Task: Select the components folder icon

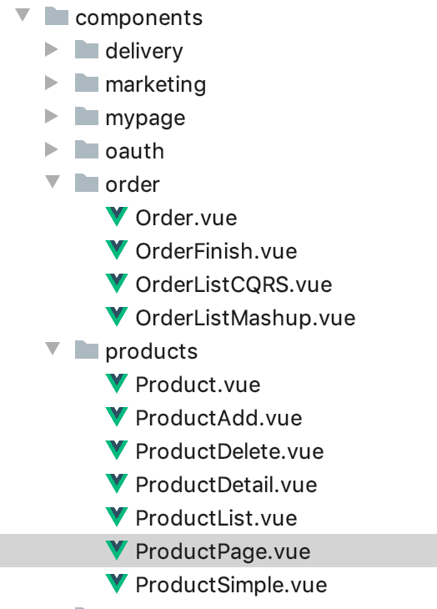Action: click(x=57, y=17)
